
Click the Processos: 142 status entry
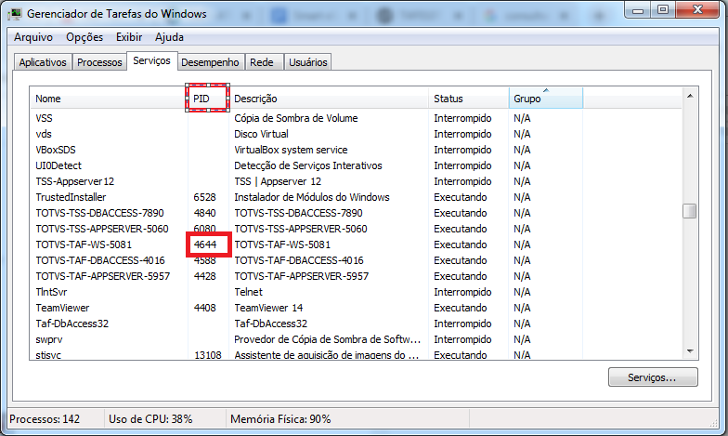tap(45, 419)
